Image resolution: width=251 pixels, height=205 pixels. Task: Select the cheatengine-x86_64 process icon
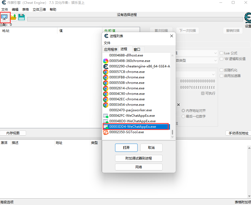106,66
